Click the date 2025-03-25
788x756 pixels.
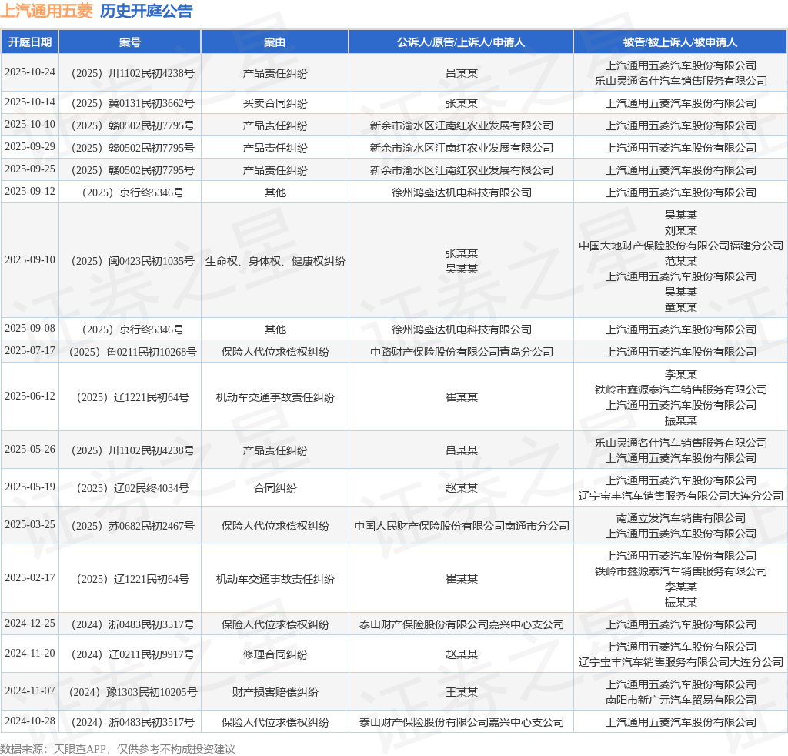click(30, 525)
